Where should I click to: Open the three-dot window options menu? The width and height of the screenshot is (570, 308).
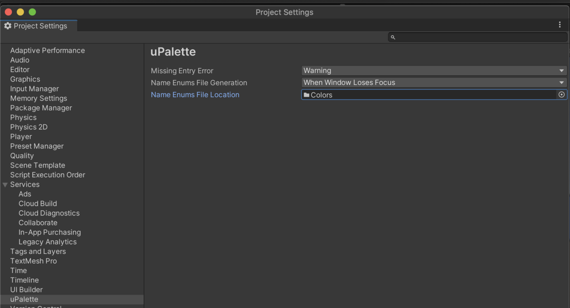pyautogui.click(x=560, y=25)
